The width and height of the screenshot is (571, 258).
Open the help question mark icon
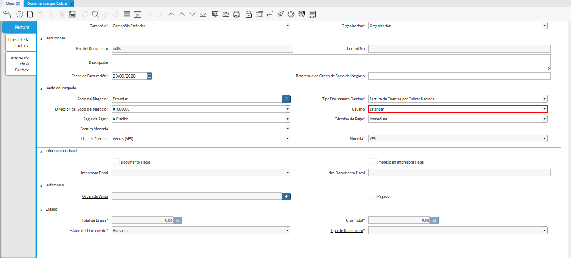click(x=19, y=14)
